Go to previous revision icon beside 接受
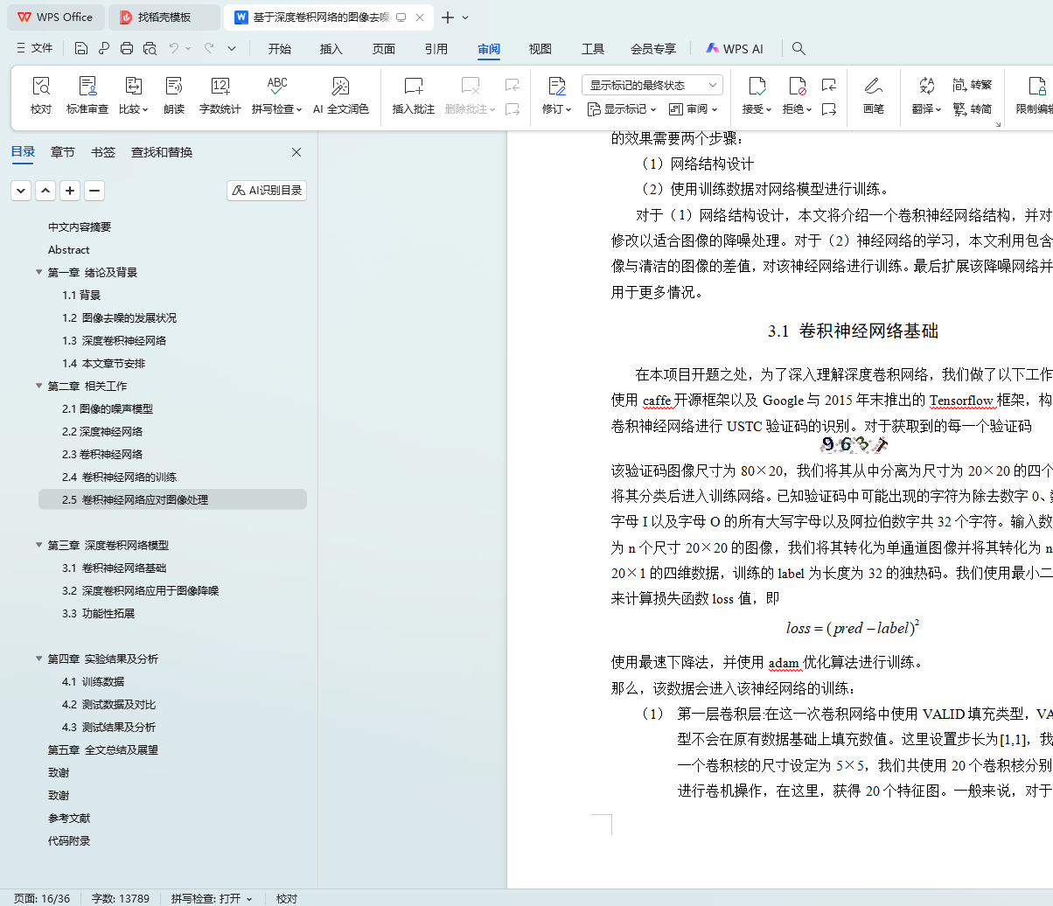Screen dimensions: 1053x906 point(829,85)
